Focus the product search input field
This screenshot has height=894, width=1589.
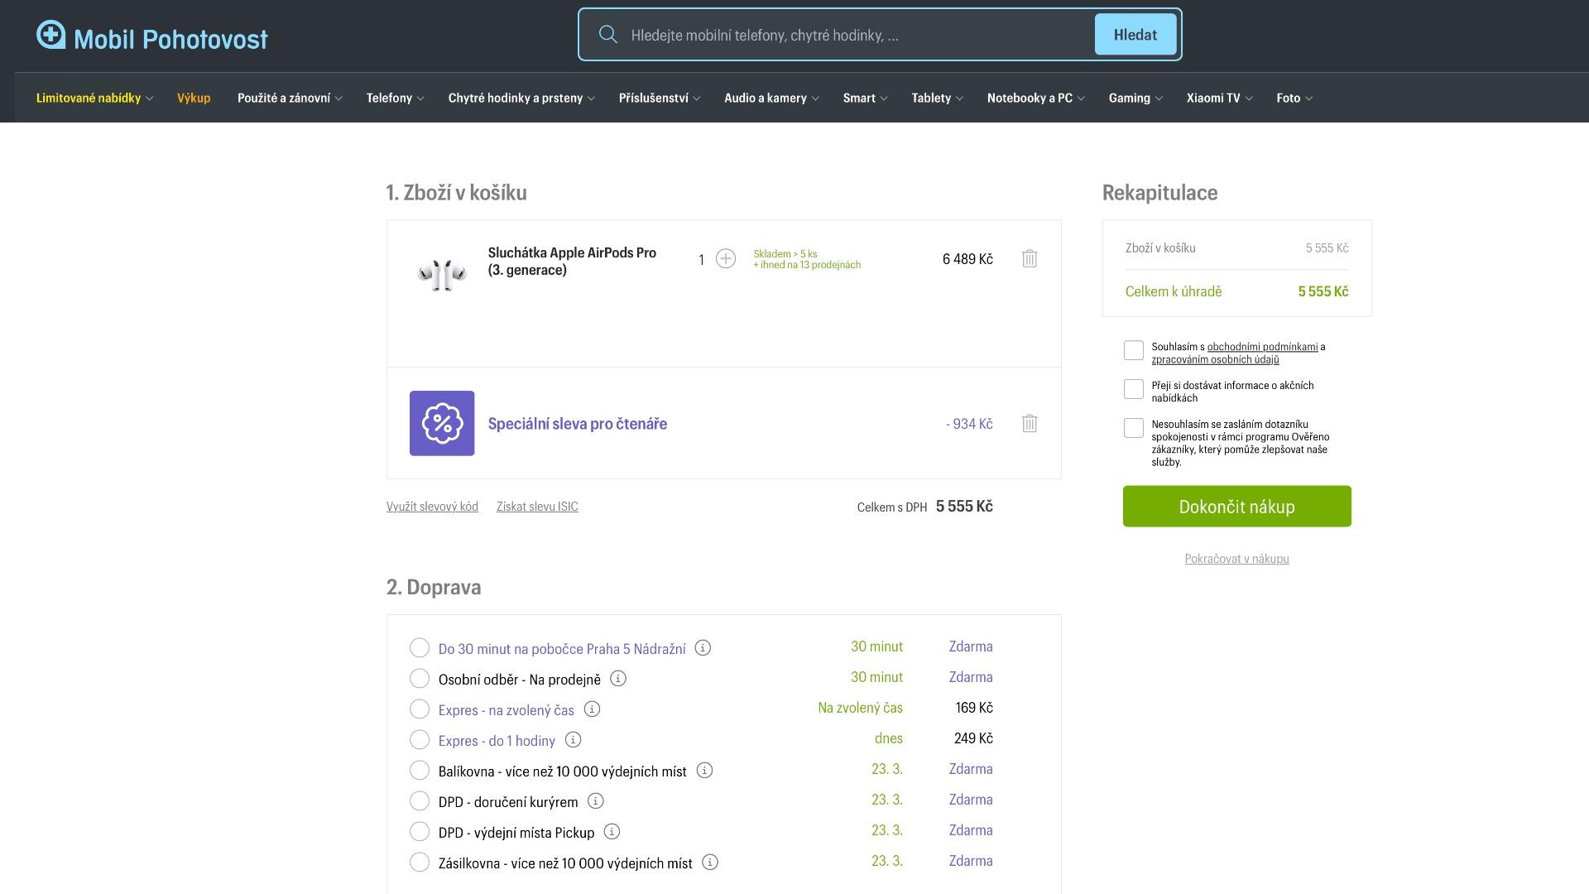[x=852, y=36]
